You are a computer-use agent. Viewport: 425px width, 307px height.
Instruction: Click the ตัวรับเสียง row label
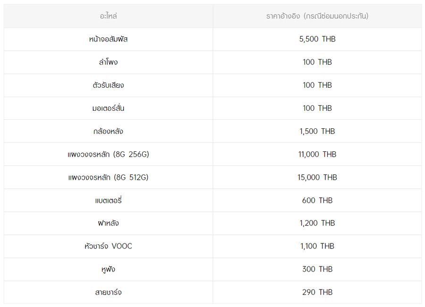(108, 85)
